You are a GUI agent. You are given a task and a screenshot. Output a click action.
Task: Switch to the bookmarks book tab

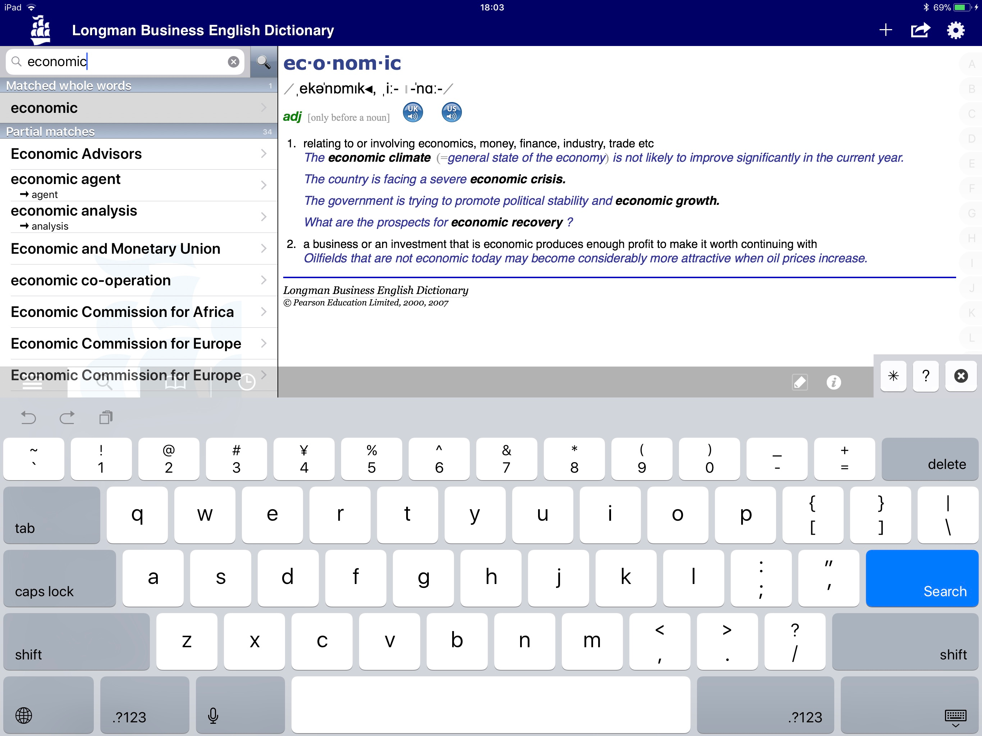coord(175,383)
